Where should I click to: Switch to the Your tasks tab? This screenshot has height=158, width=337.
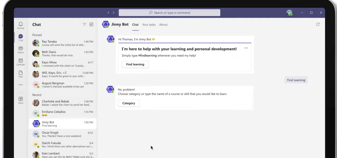pos(149,25)
